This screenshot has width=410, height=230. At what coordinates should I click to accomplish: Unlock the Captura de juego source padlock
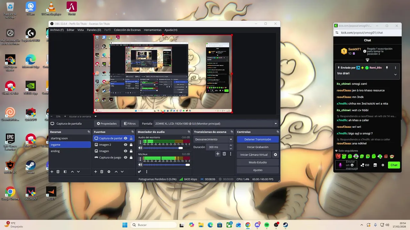131,157
